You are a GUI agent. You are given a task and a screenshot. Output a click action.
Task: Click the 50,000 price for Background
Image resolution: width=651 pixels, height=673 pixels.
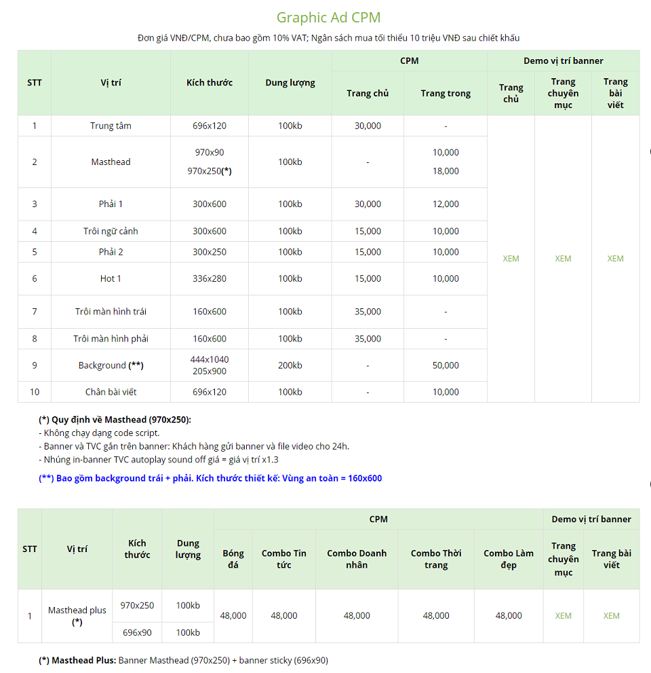tap(446, 365)
